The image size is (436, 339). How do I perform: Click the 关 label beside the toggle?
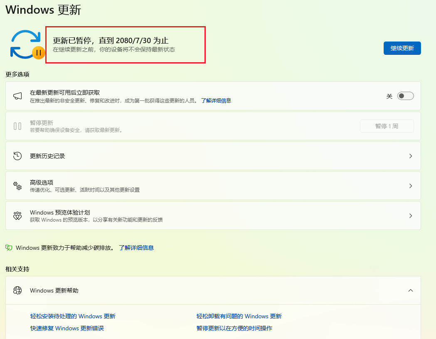[x=389, y=96]
